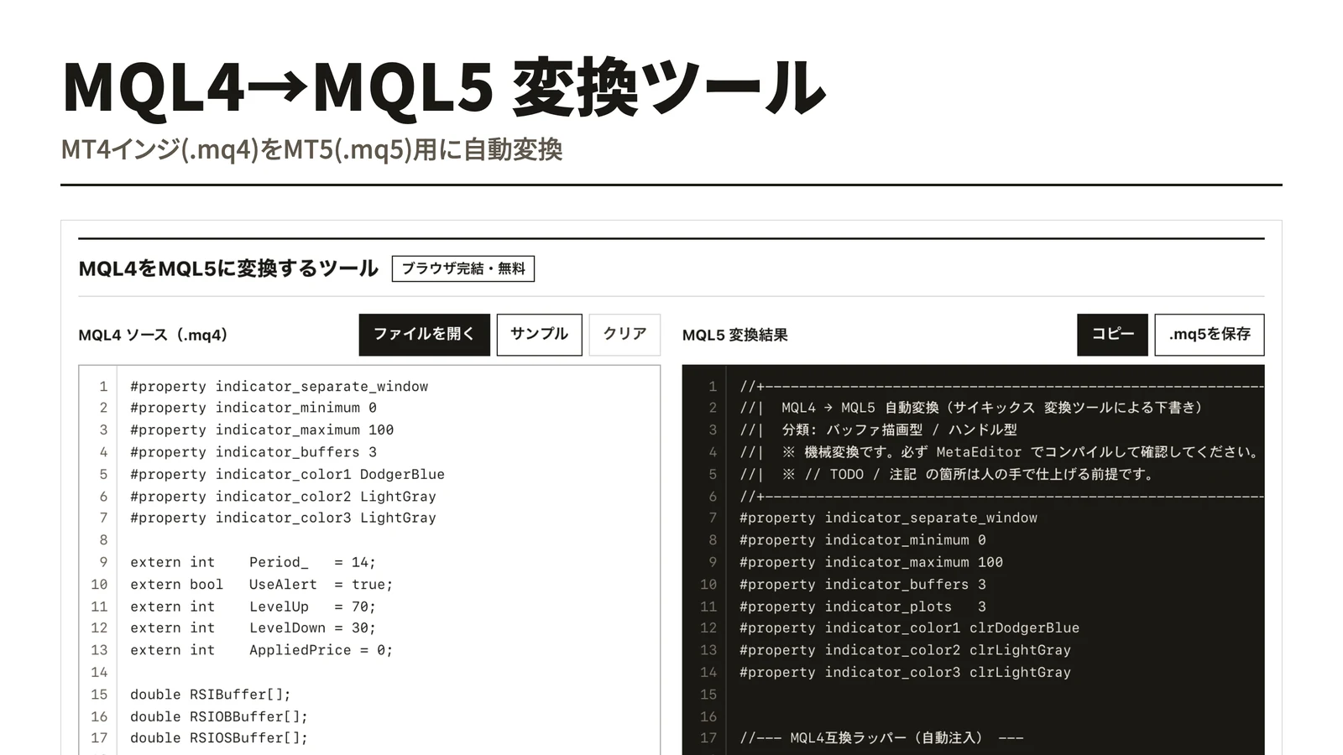Click the MQL4 ソース（.mq4） label
This screenshot has height=755, width=1343.
coord(154,335)
